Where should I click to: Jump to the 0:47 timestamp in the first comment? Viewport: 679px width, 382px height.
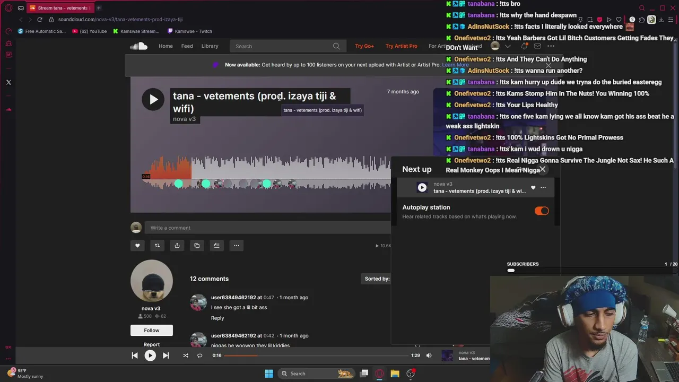(269, 298)
